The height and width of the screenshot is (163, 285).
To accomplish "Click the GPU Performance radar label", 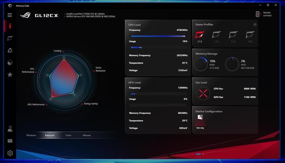I will click(x=36, y=105).
